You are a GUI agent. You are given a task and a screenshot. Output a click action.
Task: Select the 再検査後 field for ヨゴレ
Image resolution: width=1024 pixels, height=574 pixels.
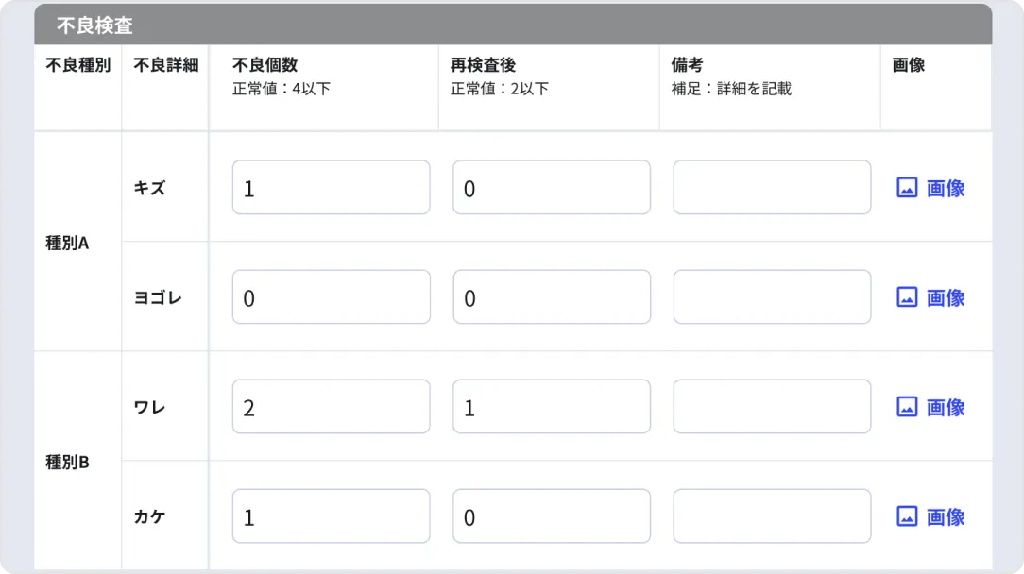pos(552,297)
